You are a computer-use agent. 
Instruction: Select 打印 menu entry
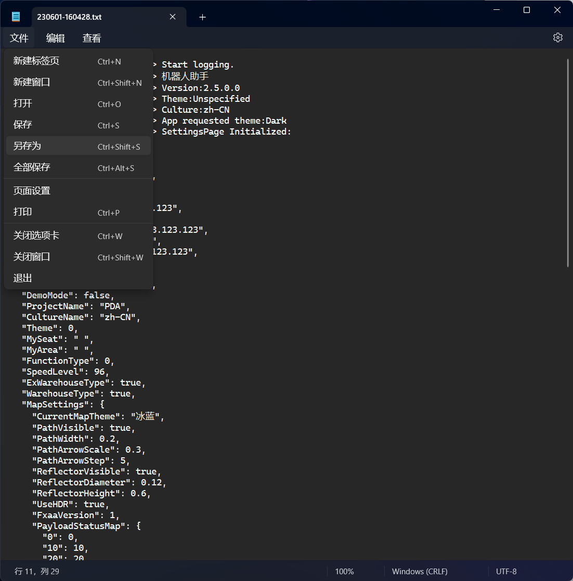(79, 212)
